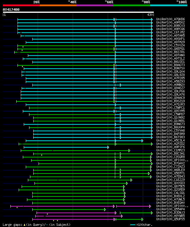Select hit label UniRef100_Q2GMD9
Viewport: 190px width, 227px height.
click(x=170, y=189)
